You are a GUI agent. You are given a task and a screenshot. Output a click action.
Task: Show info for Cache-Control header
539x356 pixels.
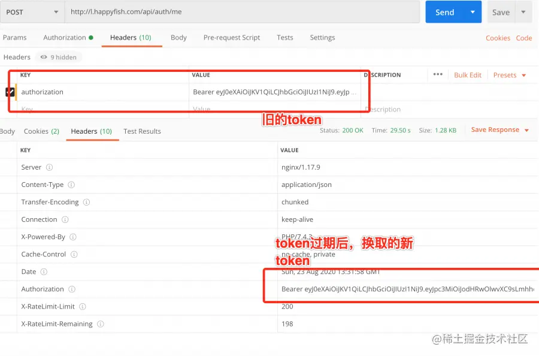point(74,254)
